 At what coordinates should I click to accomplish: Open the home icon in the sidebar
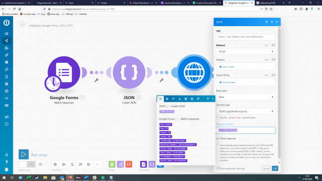6,33
